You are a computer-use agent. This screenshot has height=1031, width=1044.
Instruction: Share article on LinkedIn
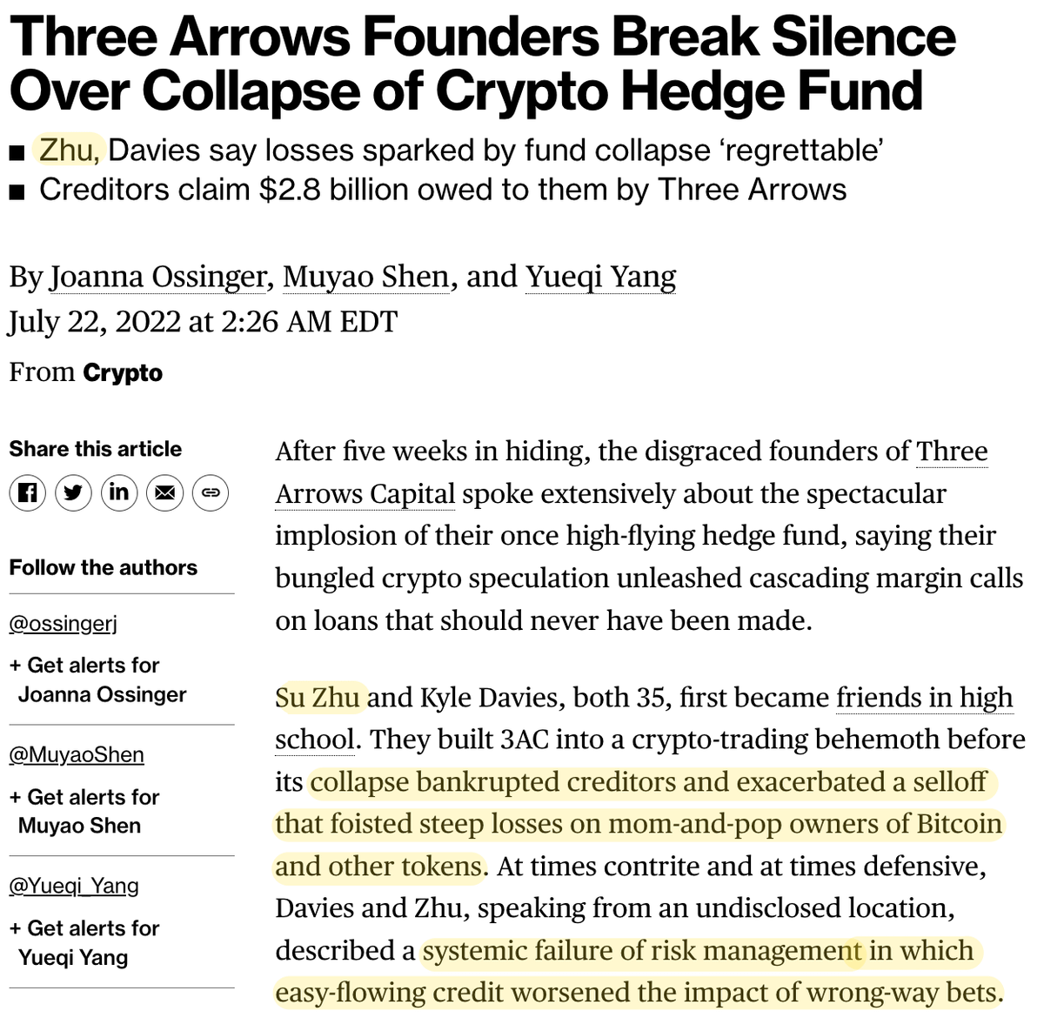[x=119, y=493]
